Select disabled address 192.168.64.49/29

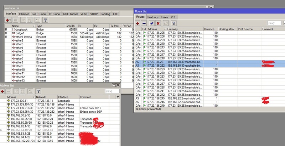[60, 130]
